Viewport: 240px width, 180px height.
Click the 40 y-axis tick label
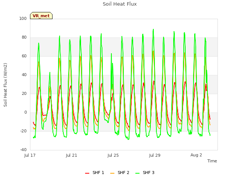click(x=24, y=75)
